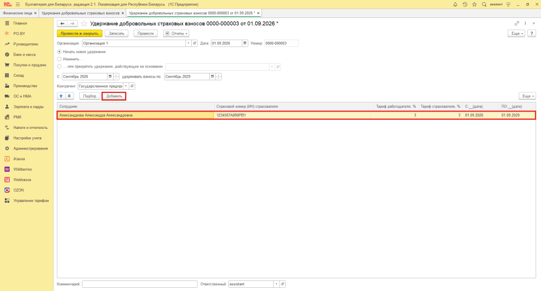The image size is (541, 291).
Task: Select Начать новое удержание option
Action: 59,52
